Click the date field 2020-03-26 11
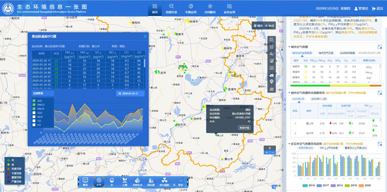This screenshot has height=192, width=387. (130, 93)
